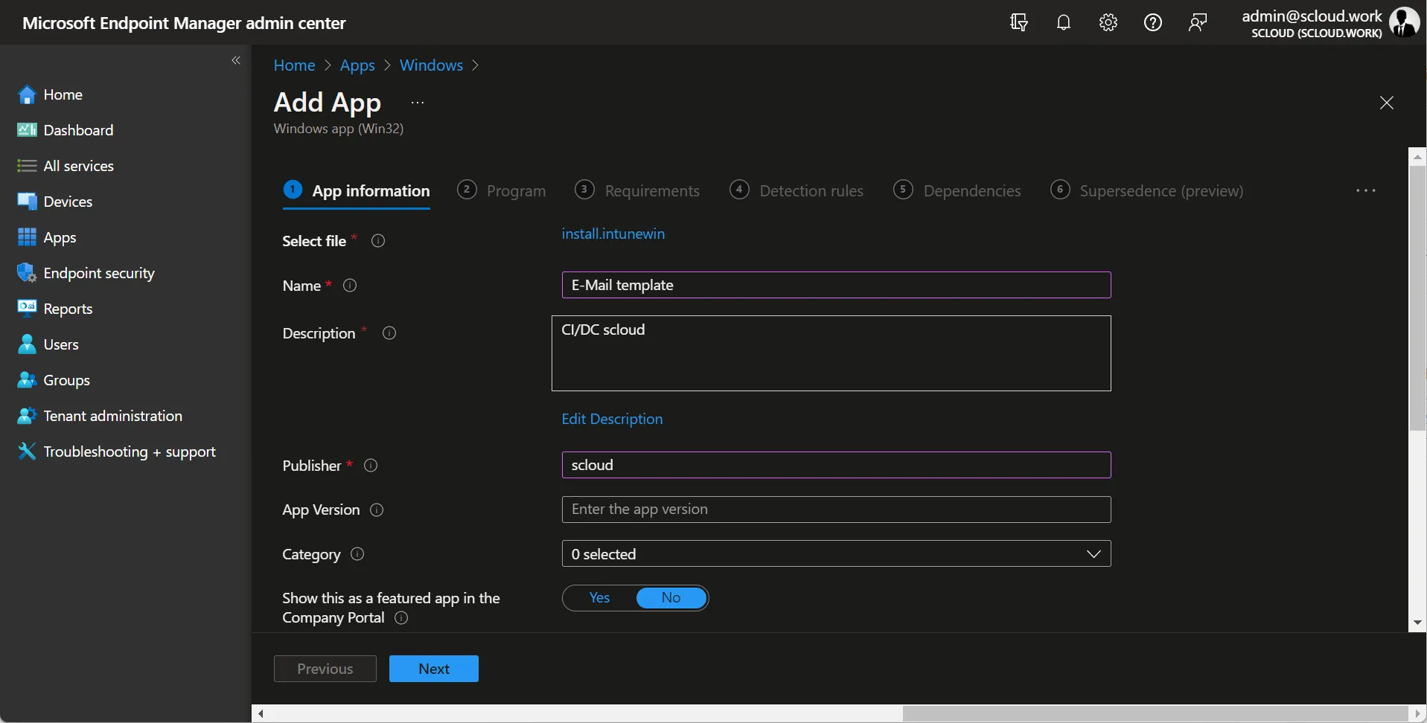
Task: Open the ellipsis menu beside Add App
Action: click(x=418, y=103)
